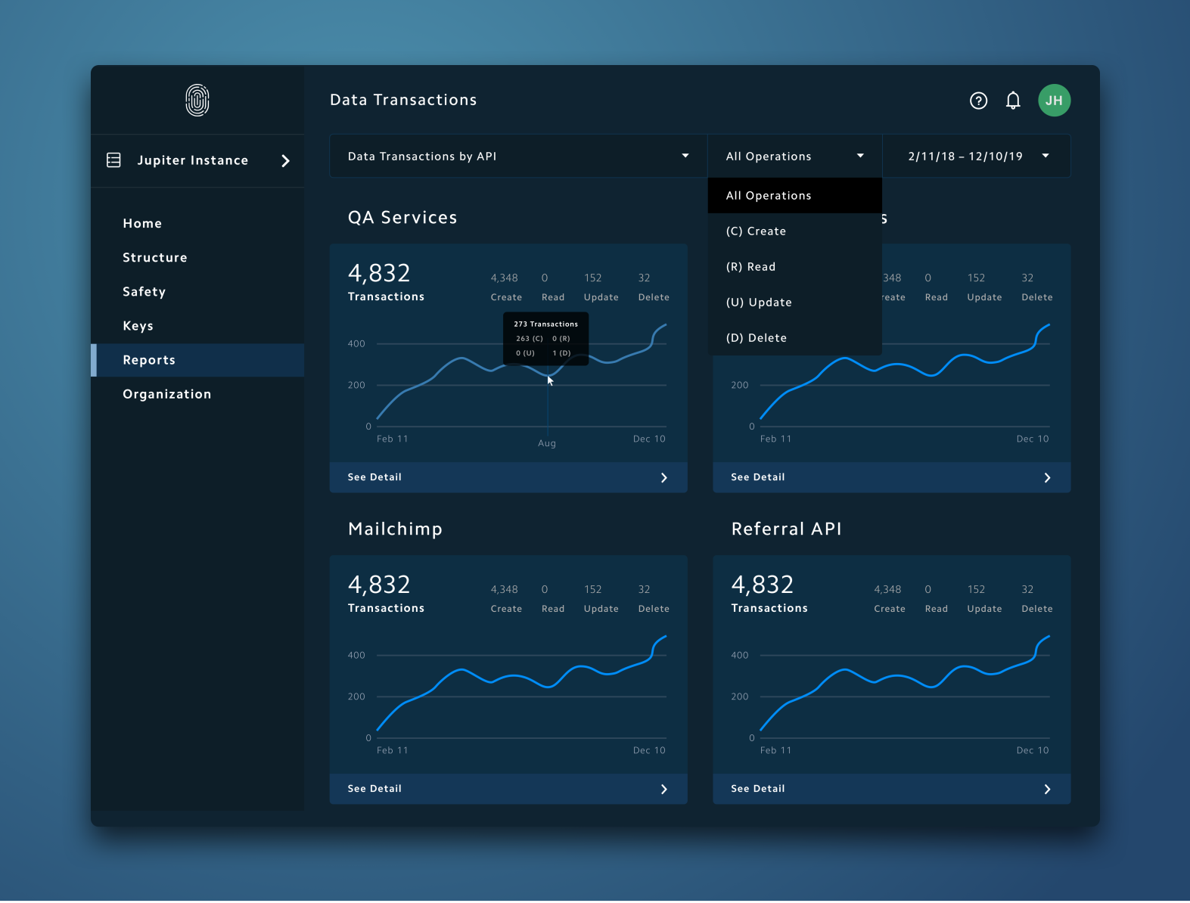1190x903 pixels.
Task: Click the 273 Transactions chart tooltip
Action: coord(545,339)
